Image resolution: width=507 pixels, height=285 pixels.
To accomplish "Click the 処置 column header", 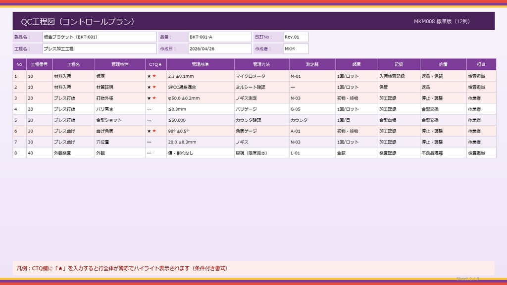I will [x=443, y=64].
